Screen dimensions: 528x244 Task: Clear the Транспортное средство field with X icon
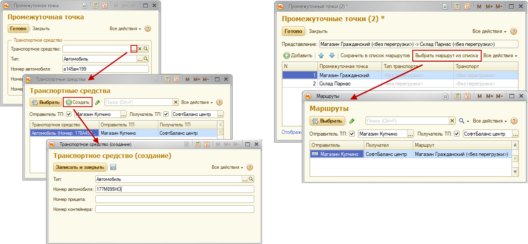tap(140, 49)
